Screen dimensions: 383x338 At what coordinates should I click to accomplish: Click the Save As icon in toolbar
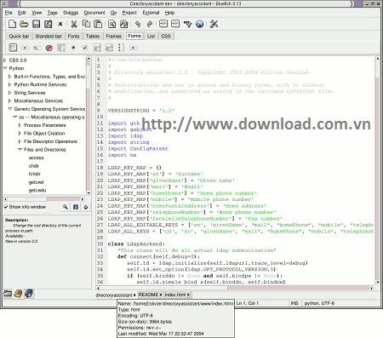coord(48,24)
